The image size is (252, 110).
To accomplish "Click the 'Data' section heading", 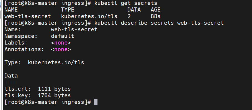I will (x=11, y=76).
